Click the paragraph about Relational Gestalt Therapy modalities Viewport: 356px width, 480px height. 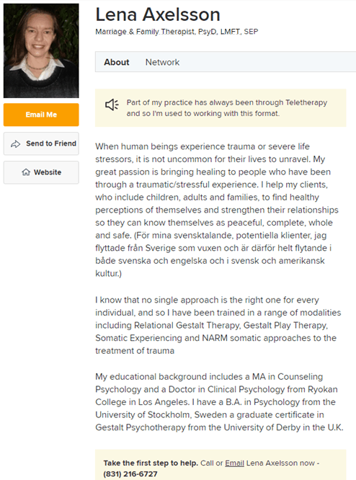point(218,325)
